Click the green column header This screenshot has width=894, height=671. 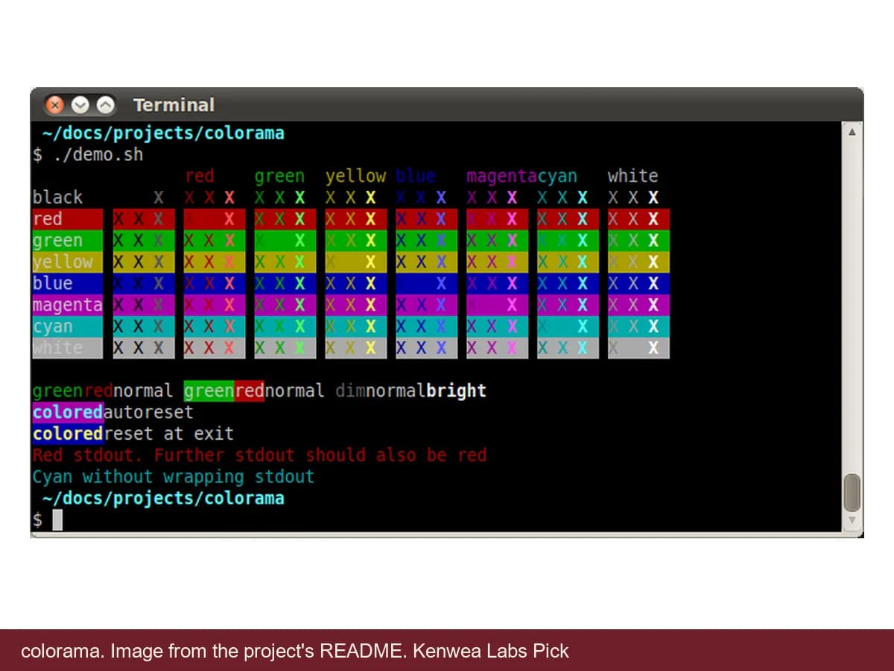[279, 176]
